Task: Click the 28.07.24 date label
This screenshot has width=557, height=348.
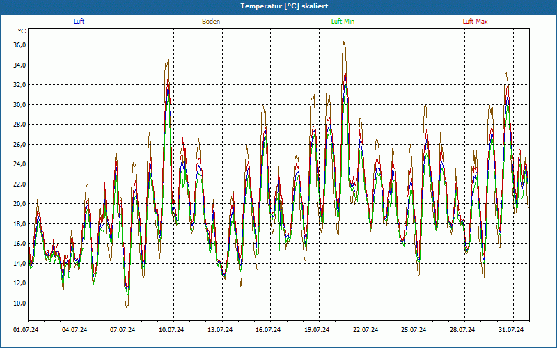Action: [462, 330]
